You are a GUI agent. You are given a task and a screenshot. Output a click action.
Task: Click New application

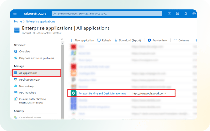[82, 40]
